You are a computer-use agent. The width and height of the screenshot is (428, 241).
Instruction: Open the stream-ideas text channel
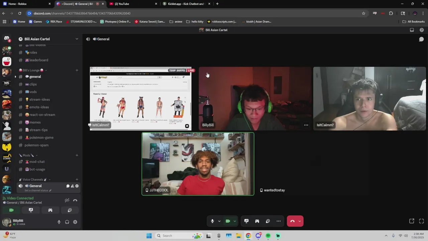pyautogui.click(x=39, y=99)
